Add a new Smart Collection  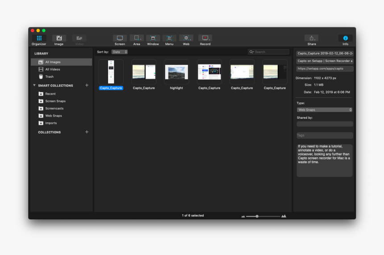coord(87,85)
